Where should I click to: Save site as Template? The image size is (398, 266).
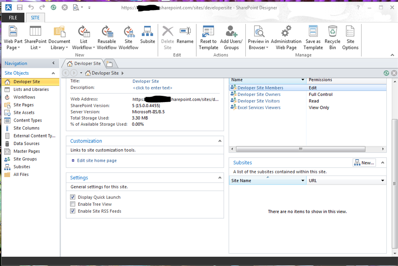click(x=313, y=38)
